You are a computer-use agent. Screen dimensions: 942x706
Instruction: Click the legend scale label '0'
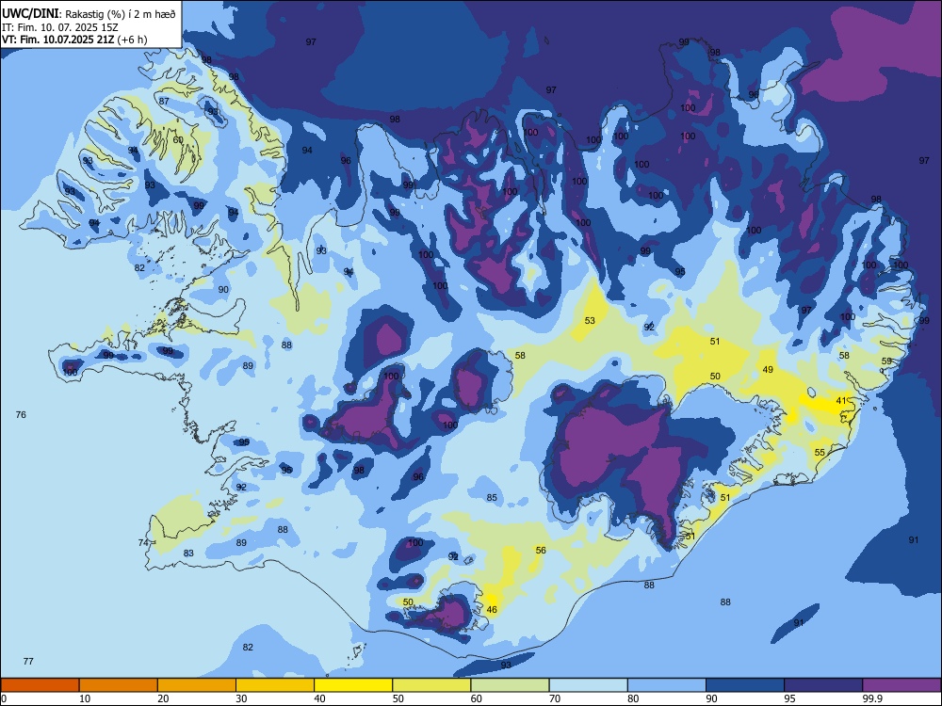pyautogui.click(x=4, y=698)
